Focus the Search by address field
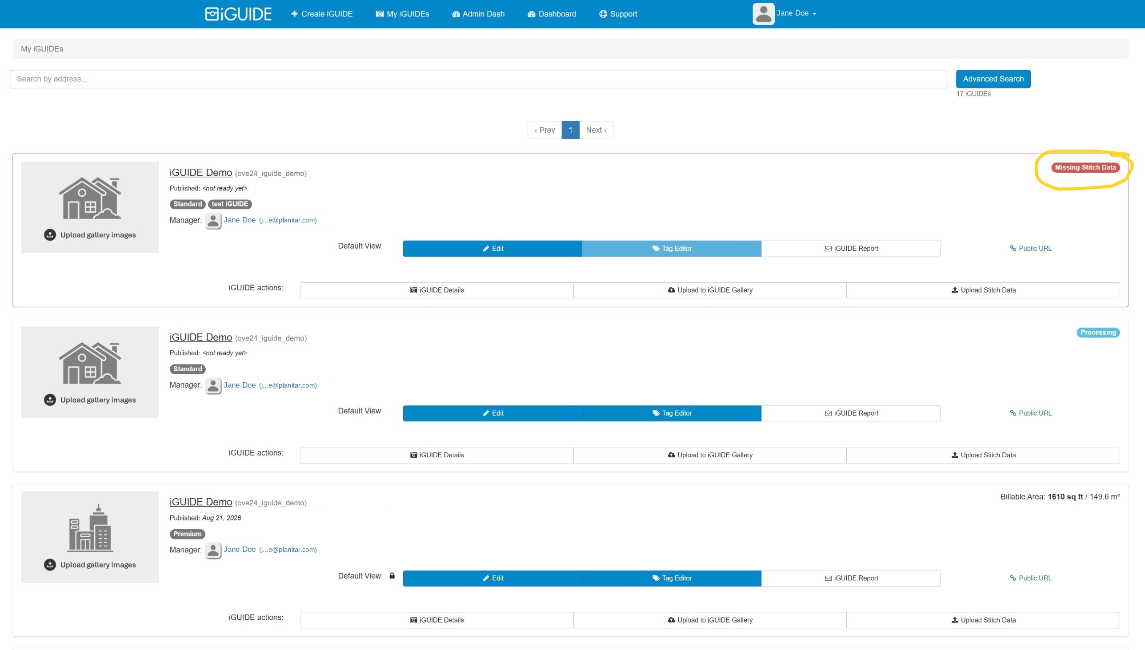This screenshot has height=650, width=1145. tap(479, 79)
